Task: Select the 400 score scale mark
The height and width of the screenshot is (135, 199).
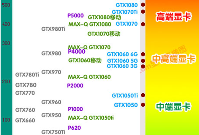Action: [x=6, y=24]
